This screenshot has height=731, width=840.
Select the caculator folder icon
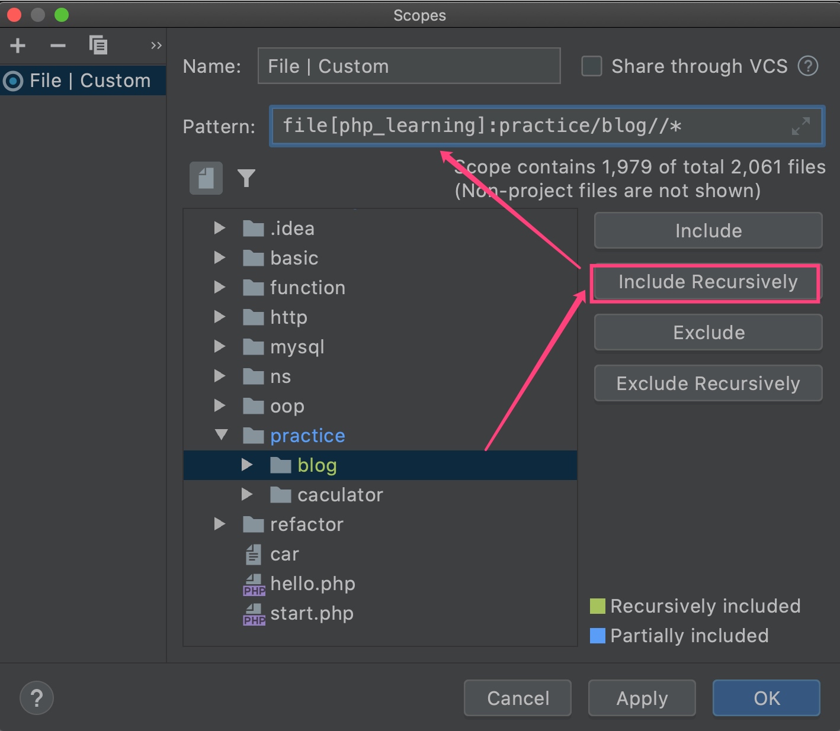coord(281,495)
